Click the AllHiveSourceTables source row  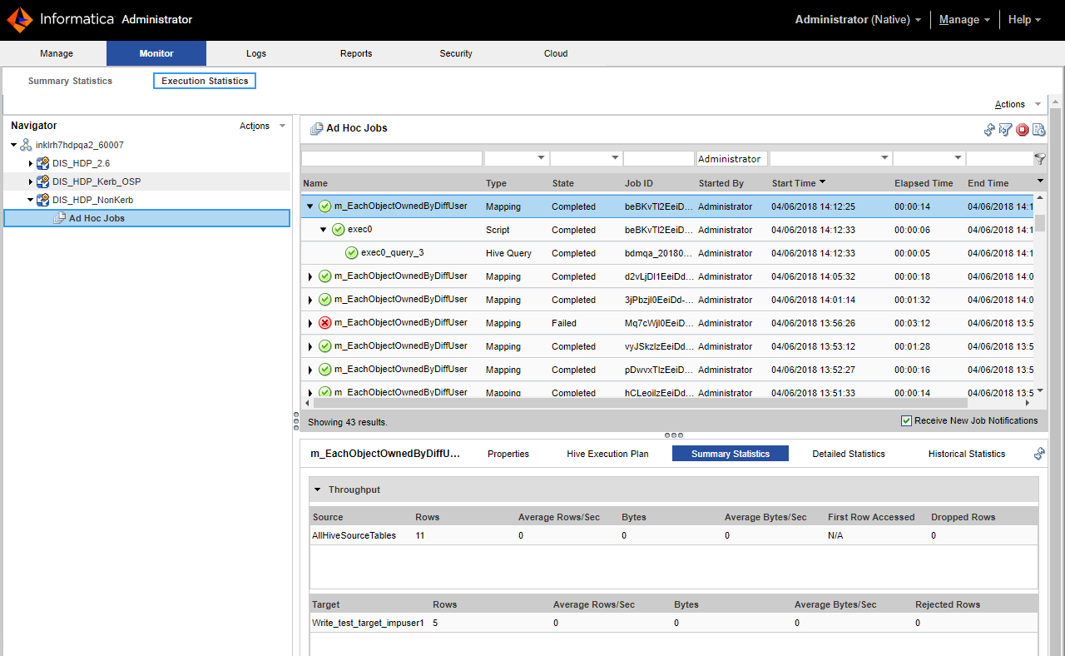click(x=674, y=535)
